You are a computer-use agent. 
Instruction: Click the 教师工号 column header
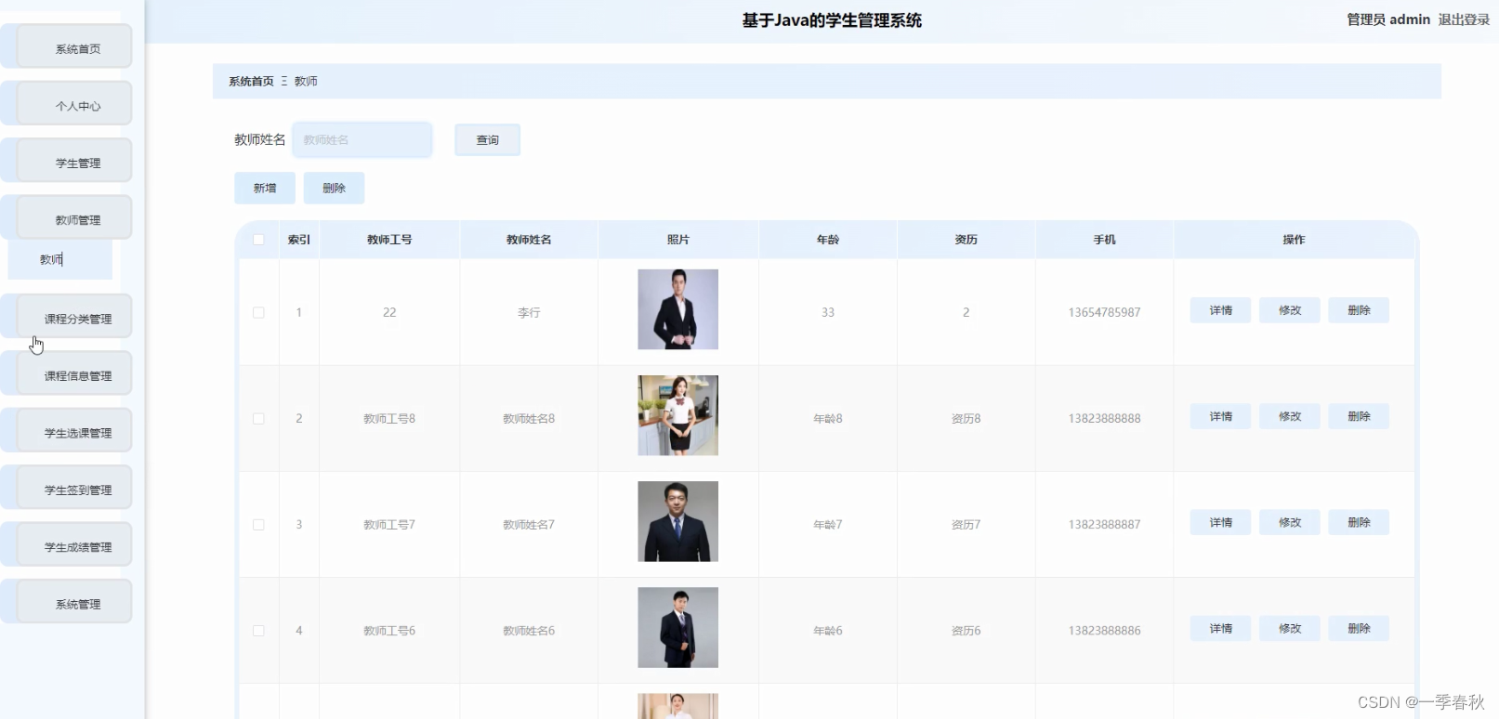coord(389,240)
